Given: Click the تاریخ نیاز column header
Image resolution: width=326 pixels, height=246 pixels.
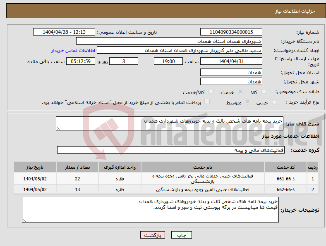Looking at the screenshot, I should [x=35, y=167].
